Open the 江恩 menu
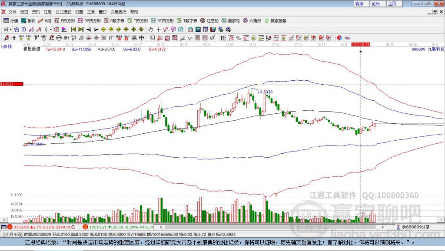 click(48, 12)
